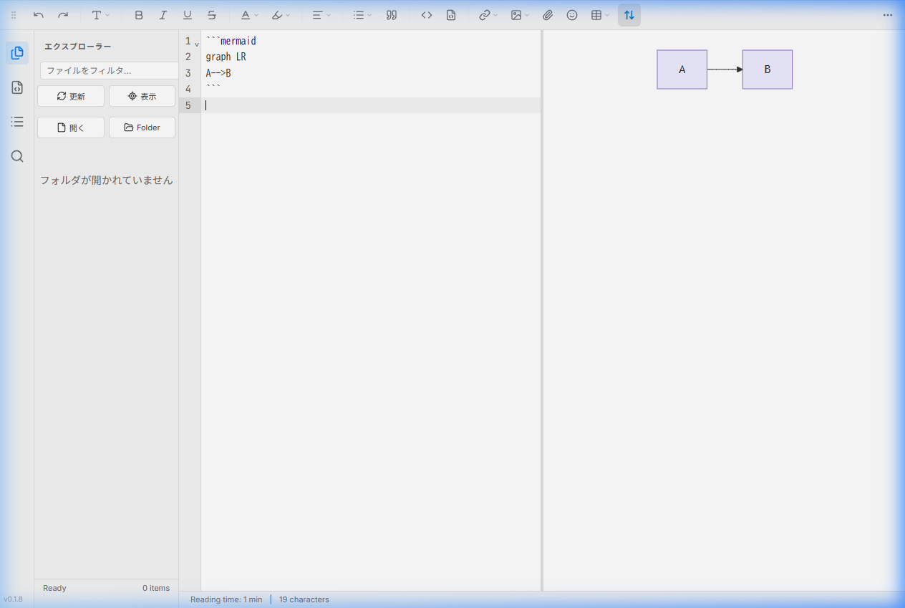Insert inline code with angle-brackets icon
905x608 pixels.
point(427,15)
